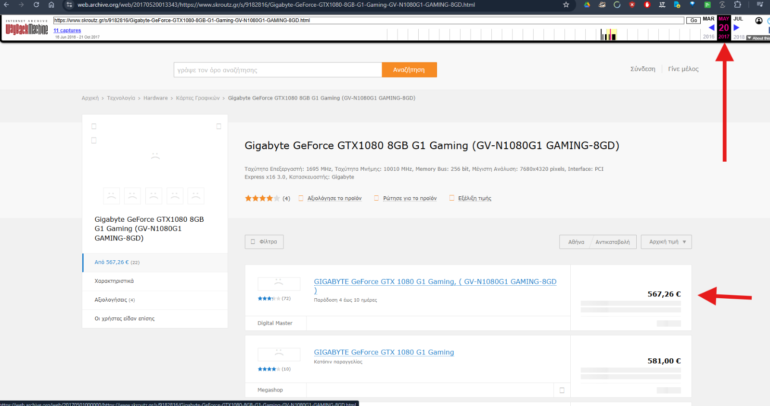
Task: Click the last product thumbnail placeholder
Action: [196, 196]
